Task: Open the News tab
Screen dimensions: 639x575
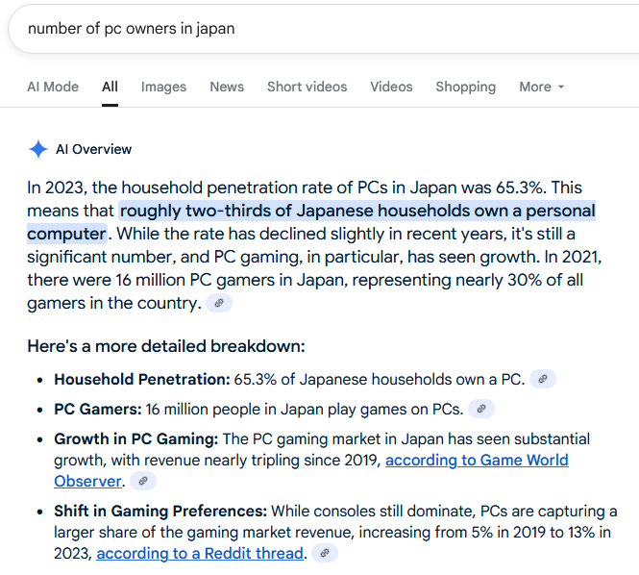Action: [227, 87]
